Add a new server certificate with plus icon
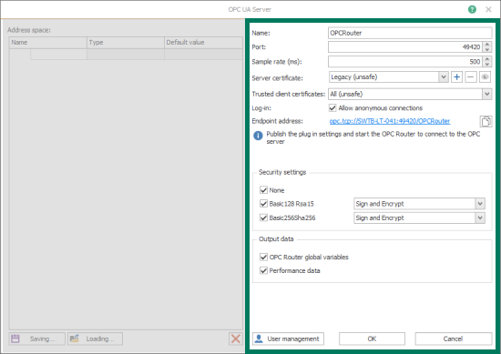Viewport: 501px width, 354px height. tap(456, 77)
